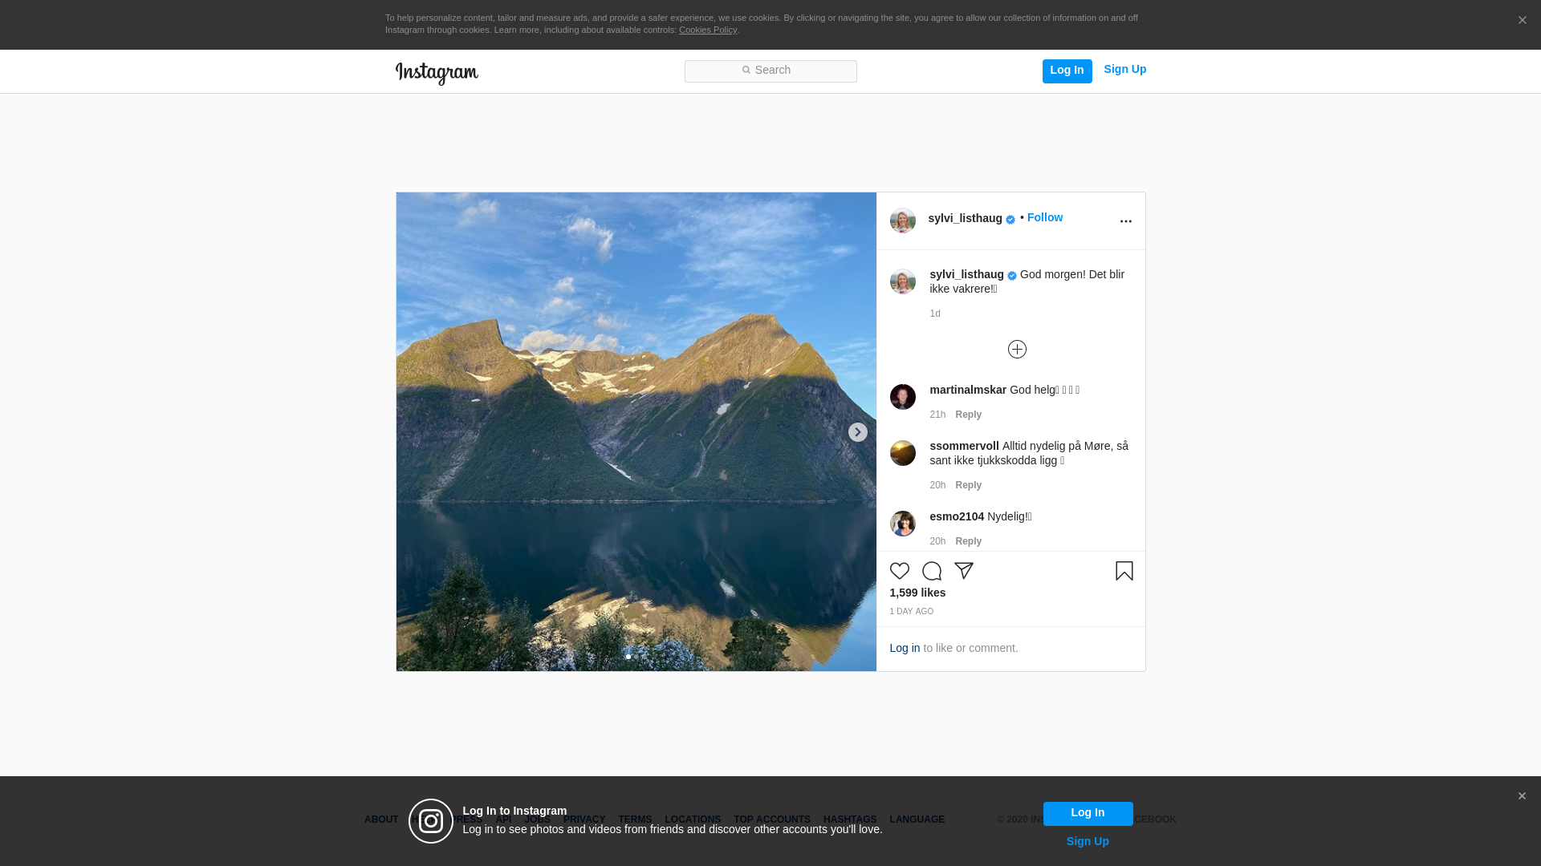Screen dimensions: 1541x866
Task: Load more comments with the plus circle
Action: (x=1017, y=350)
